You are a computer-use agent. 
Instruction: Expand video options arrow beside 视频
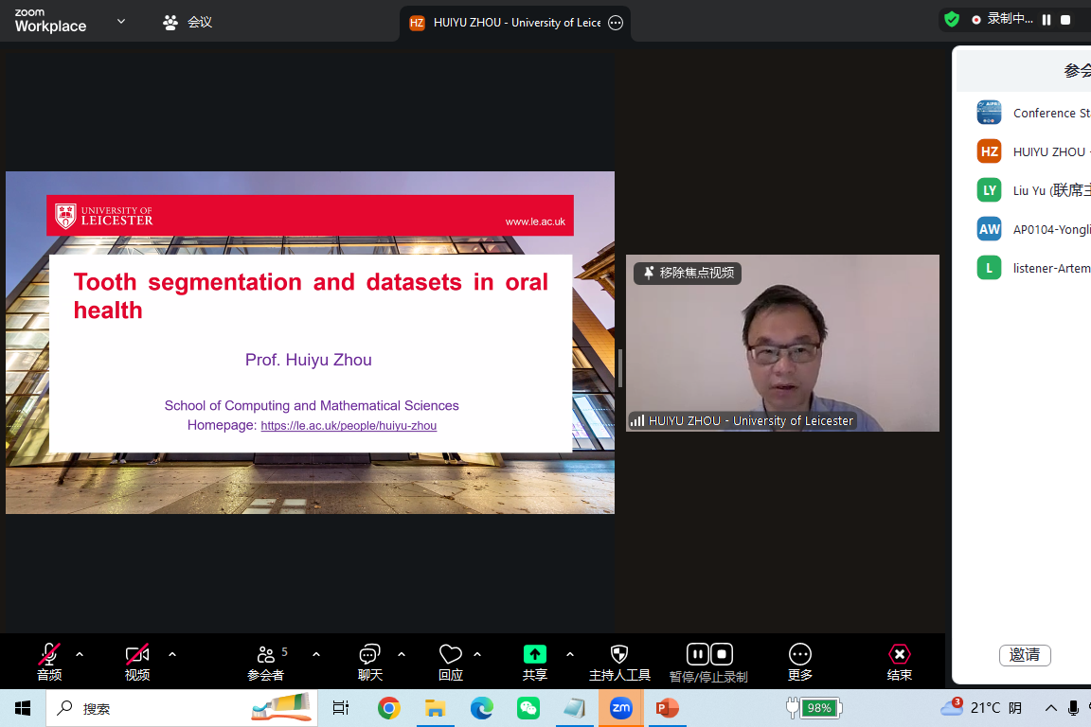click(172, 654)
